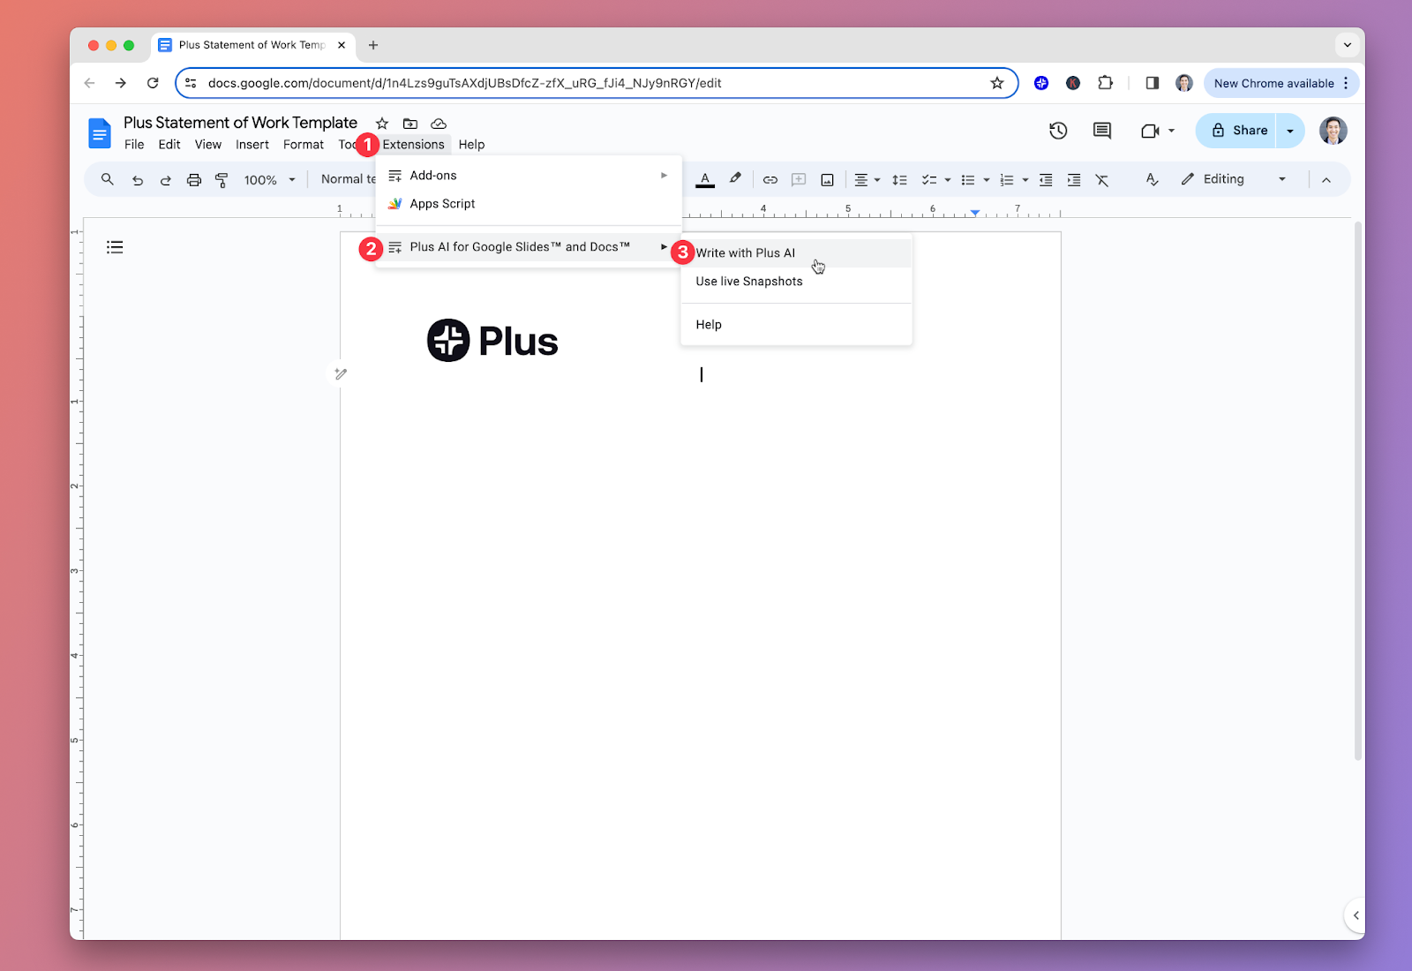Viewport: 1412px width, 971px height.
Task: Click the document title Plus Statement of Work Template
Action: click(x=240, y=123)
